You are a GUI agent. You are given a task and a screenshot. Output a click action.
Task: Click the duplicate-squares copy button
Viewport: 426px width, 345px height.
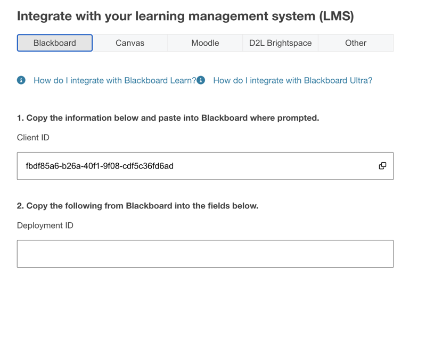click(382, 165)
